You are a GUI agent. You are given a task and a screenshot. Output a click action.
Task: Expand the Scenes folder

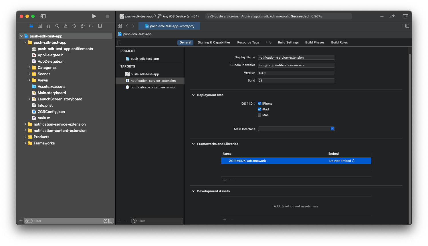tap(29, 74)
